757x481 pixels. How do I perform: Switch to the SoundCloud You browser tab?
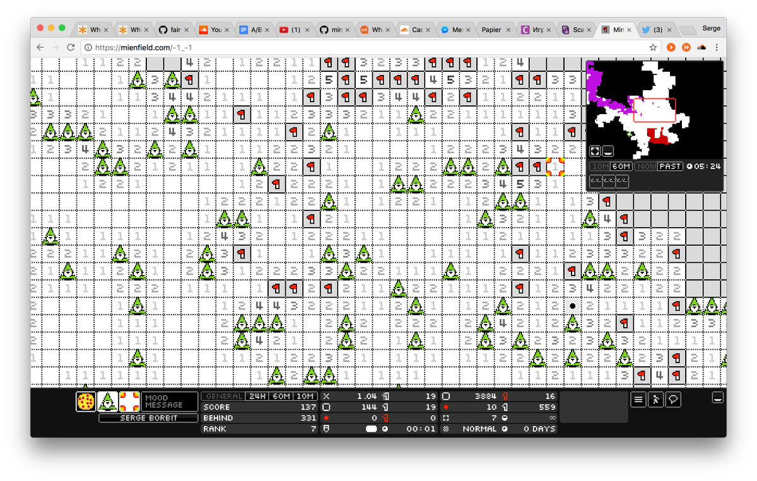(x=214, y=30)
